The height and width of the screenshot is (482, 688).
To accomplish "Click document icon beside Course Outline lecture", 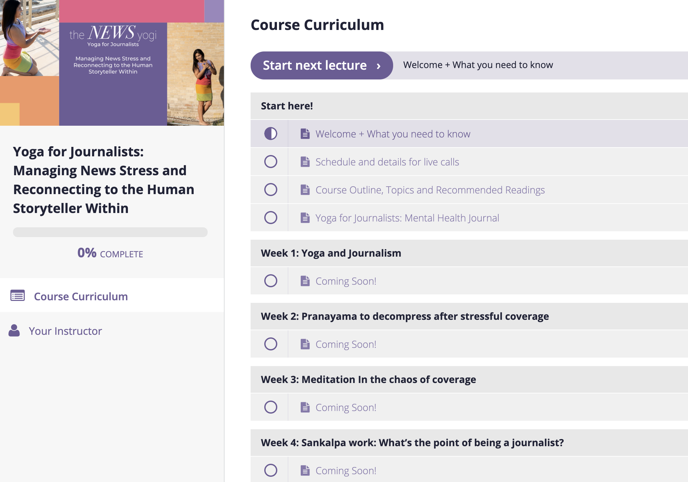I will click(305, 190).
